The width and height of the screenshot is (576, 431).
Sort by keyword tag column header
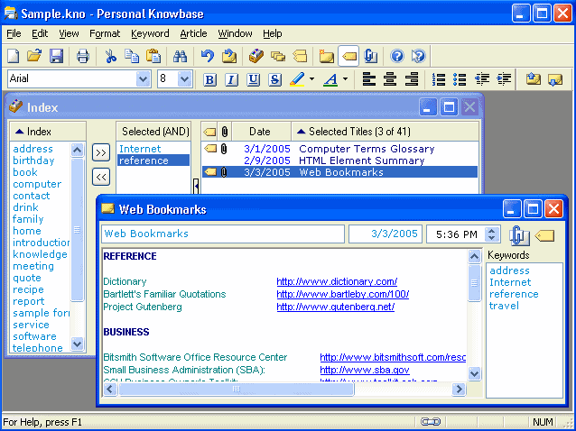pyautogui.click(x=209, y=132)
